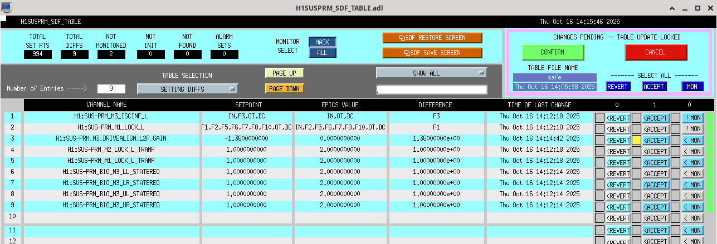Image resolution: width=717 pixels, height=244 pixels.
Task: Click the yellow accept indicator in row 3
Action: [636, 140]
